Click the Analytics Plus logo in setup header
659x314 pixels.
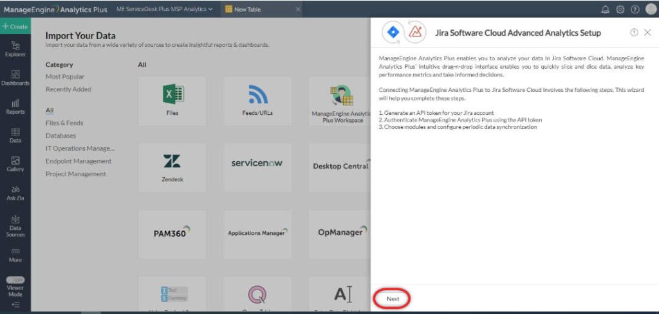[415, 32]
